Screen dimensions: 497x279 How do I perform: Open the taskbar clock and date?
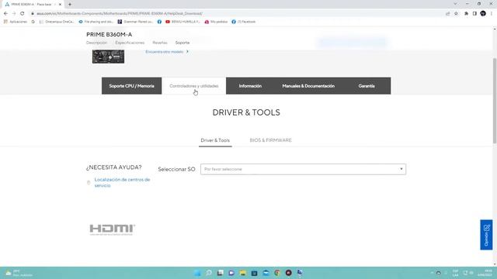(x=485, y=273)
